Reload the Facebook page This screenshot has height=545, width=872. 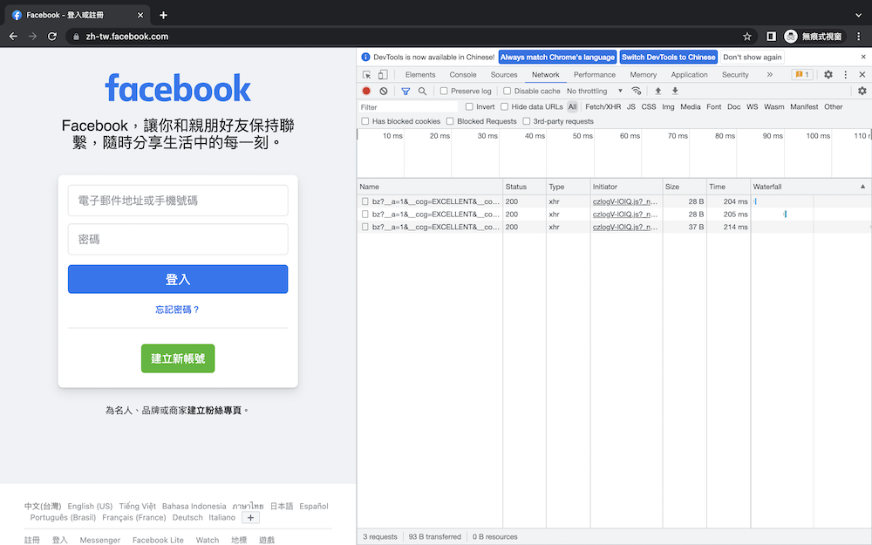[x=52, y=36]
